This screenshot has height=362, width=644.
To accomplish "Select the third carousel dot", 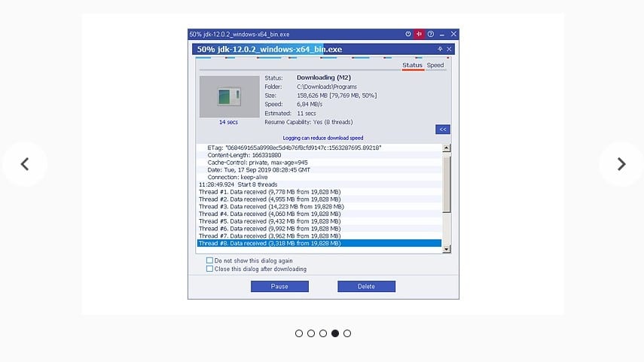I will (323, 333).
